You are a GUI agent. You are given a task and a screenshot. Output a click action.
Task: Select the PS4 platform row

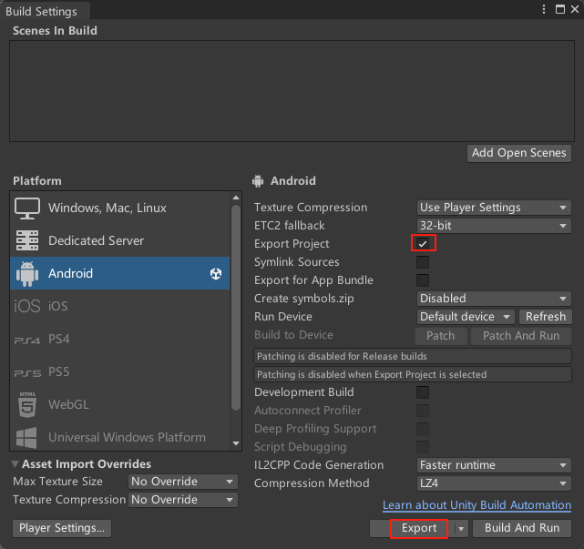120,339
